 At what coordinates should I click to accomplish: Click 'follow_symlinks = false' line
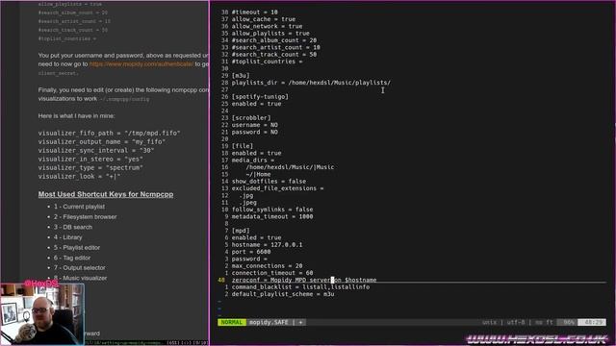pyautogui.click(x=272, y=210)
